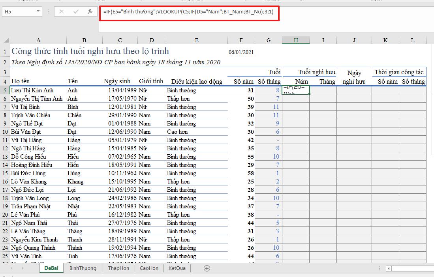Click the Select All corner triangle
This screenshot has width=434, height=277.
6,40
